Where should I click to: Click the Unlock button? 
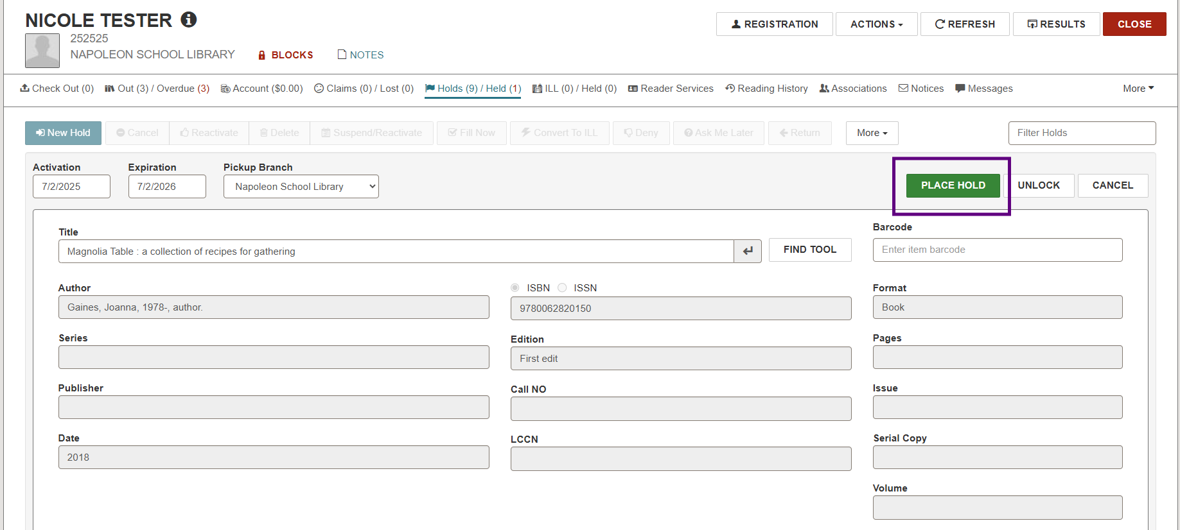point(1039,185)
